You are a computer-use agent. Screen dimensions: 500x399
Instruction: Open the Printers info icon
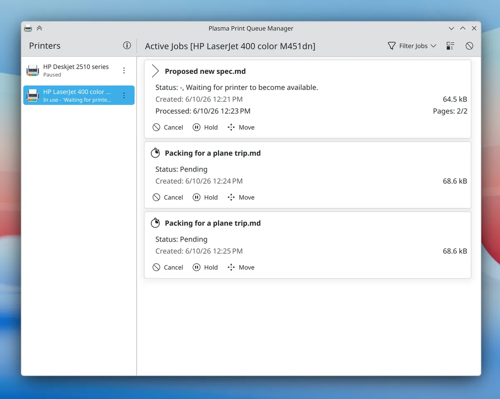click(x=127, y=46)
